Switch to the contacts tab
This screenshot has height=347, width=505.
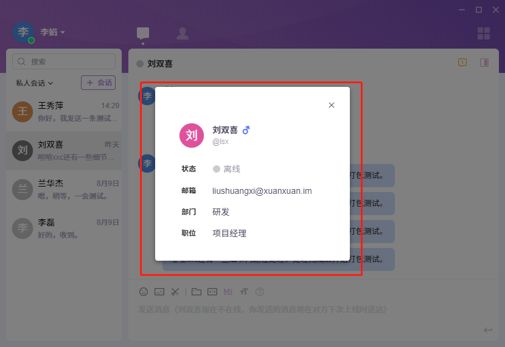click(x=182, y=33)
